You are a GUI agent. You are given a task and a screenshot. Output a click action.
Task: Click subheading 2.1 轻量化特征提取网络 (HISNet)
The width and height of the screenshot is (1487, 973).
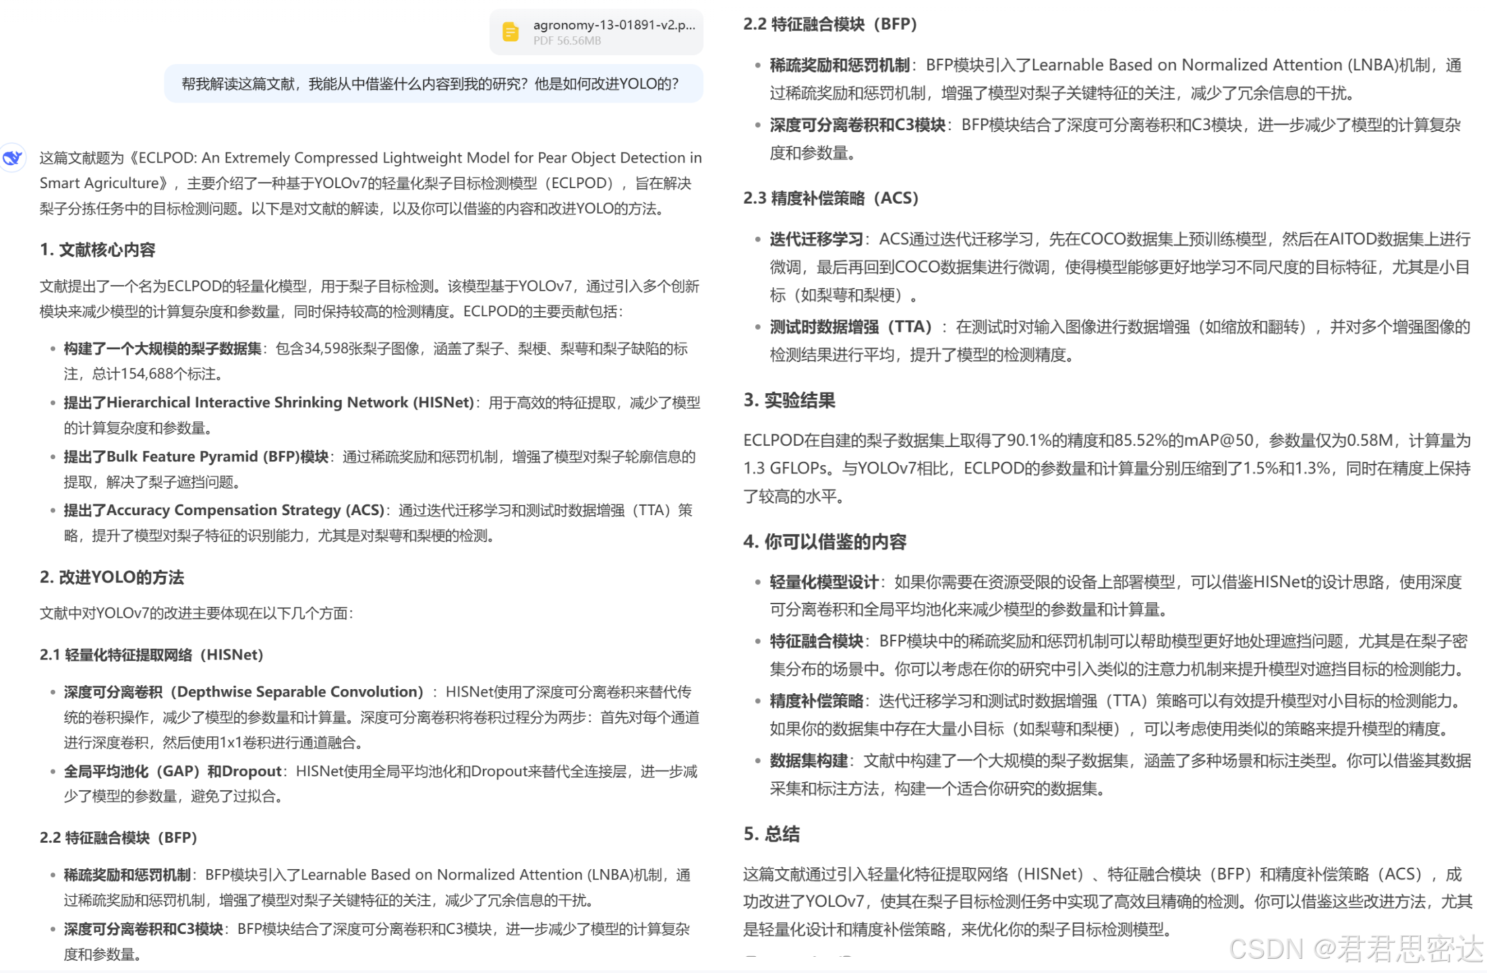tap(151, 655)
